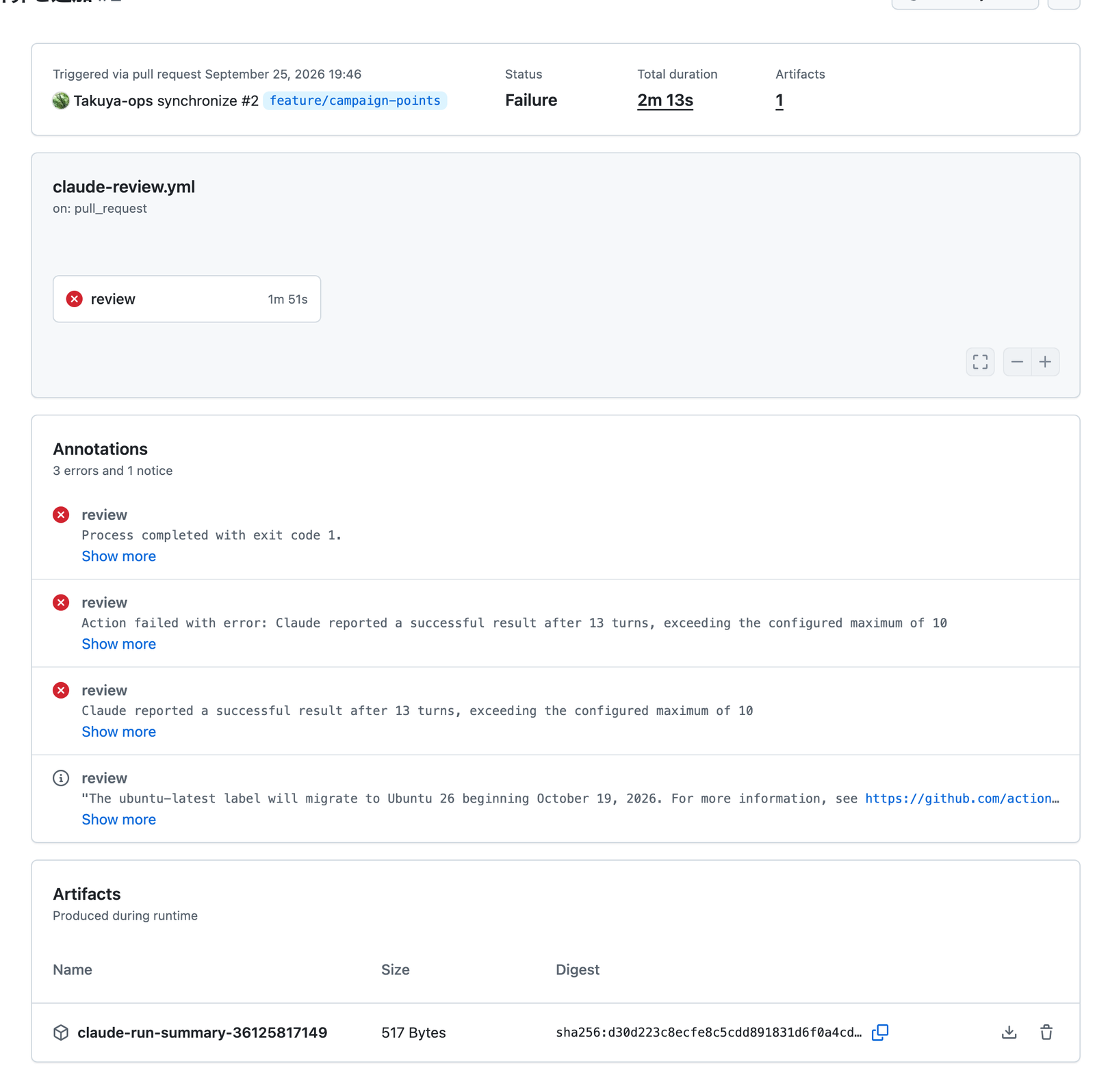Download claude-run-summary-36125817149 artifact by name
1095x1079 pixels.
coord(202,1032)
